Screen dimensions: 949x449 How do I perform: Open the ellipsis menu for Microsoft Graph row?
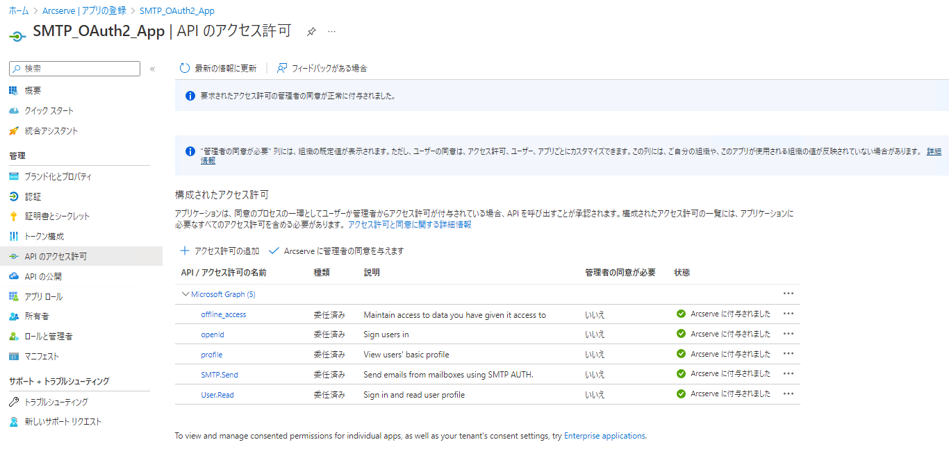pos(788,294)
